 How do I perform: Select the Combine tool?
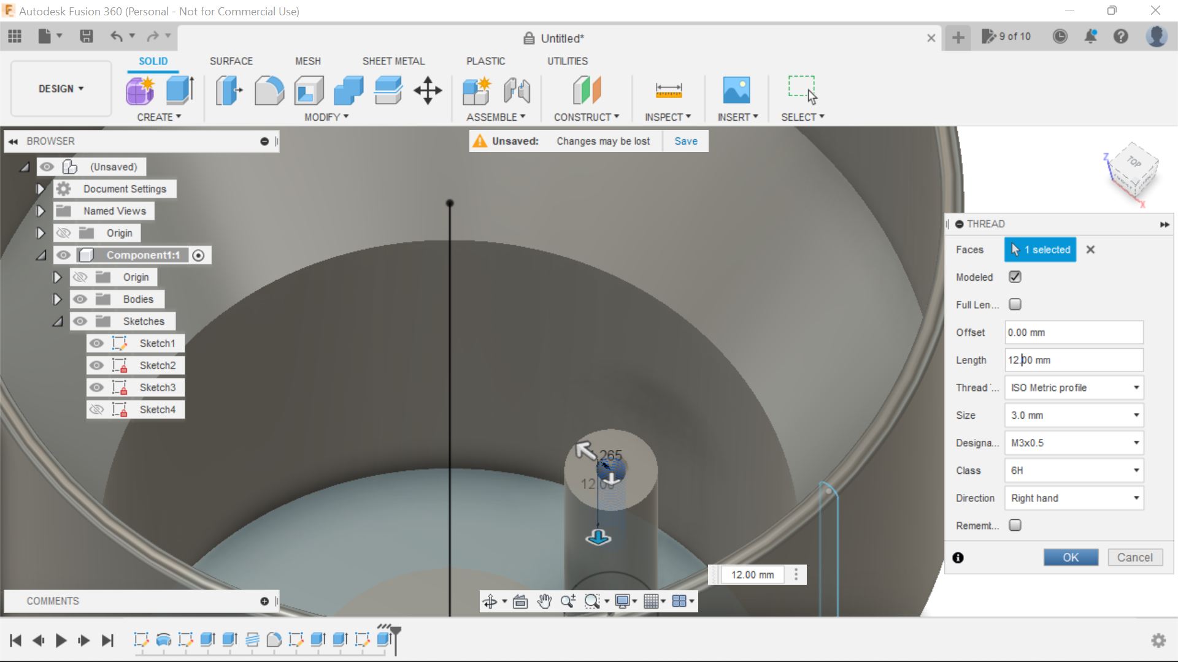(348, 91)
